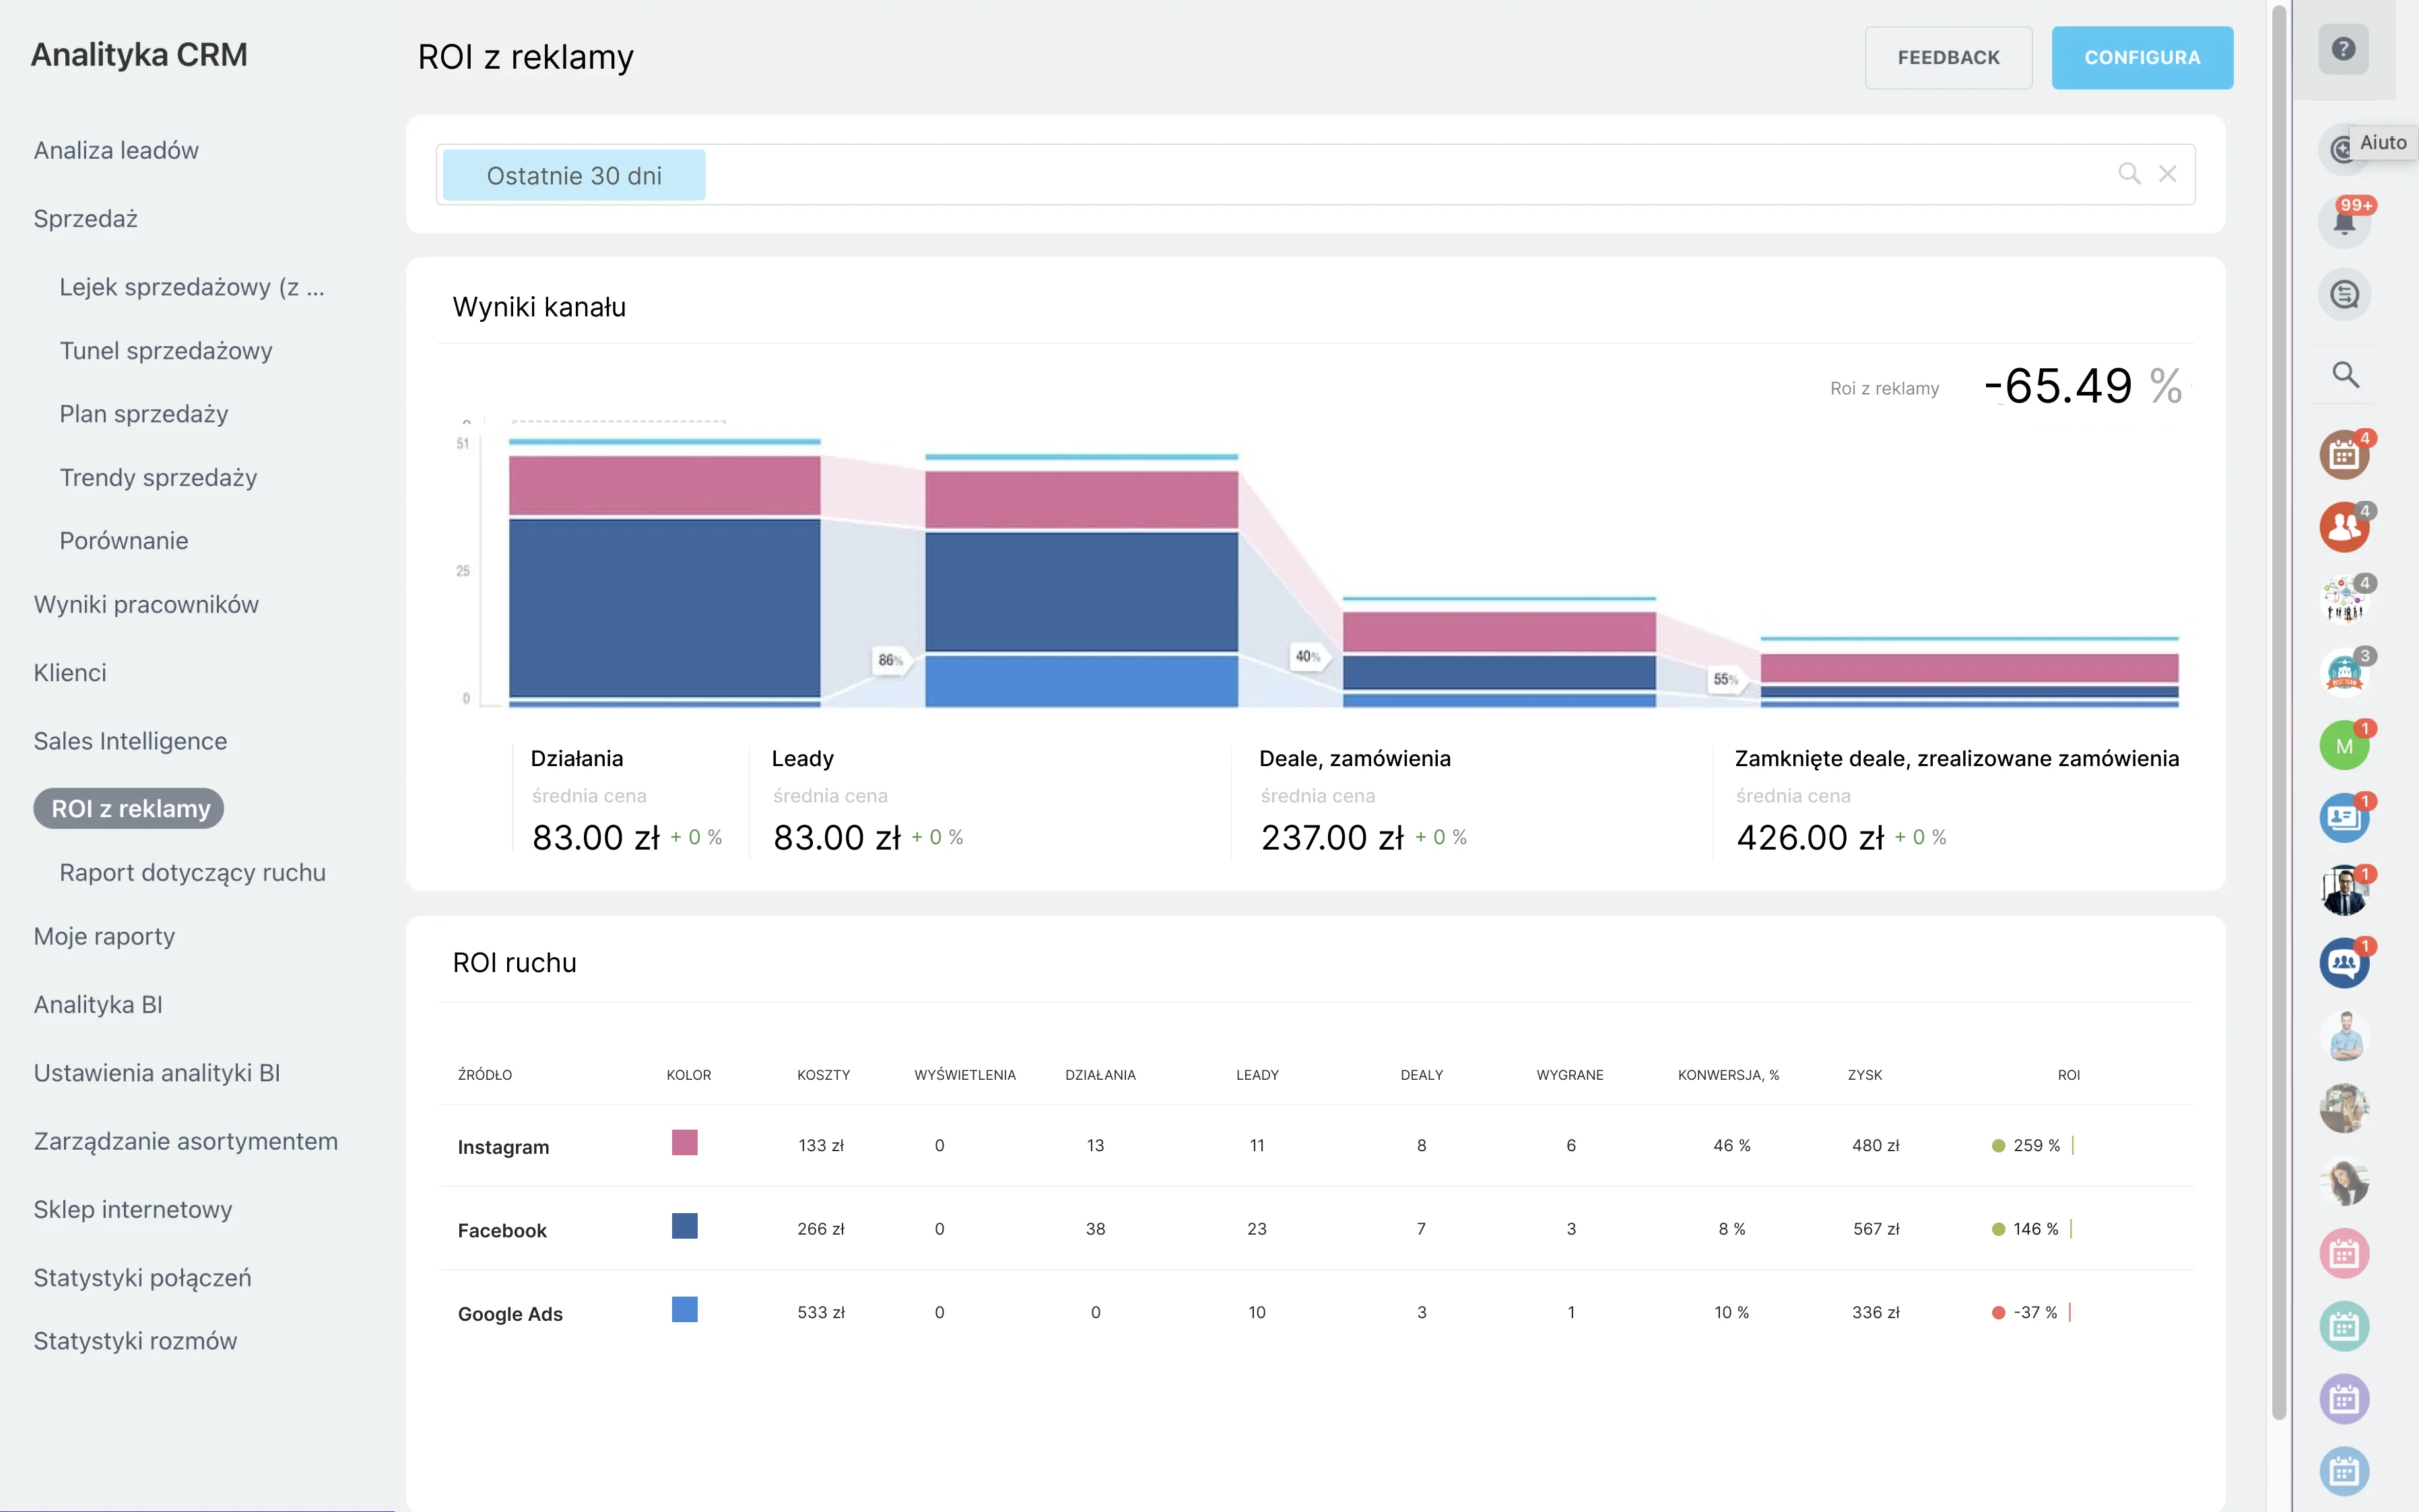Open the blue contact card icon
The height and width of the screenshot is (1512, 2419).
tap(2343, 818)
